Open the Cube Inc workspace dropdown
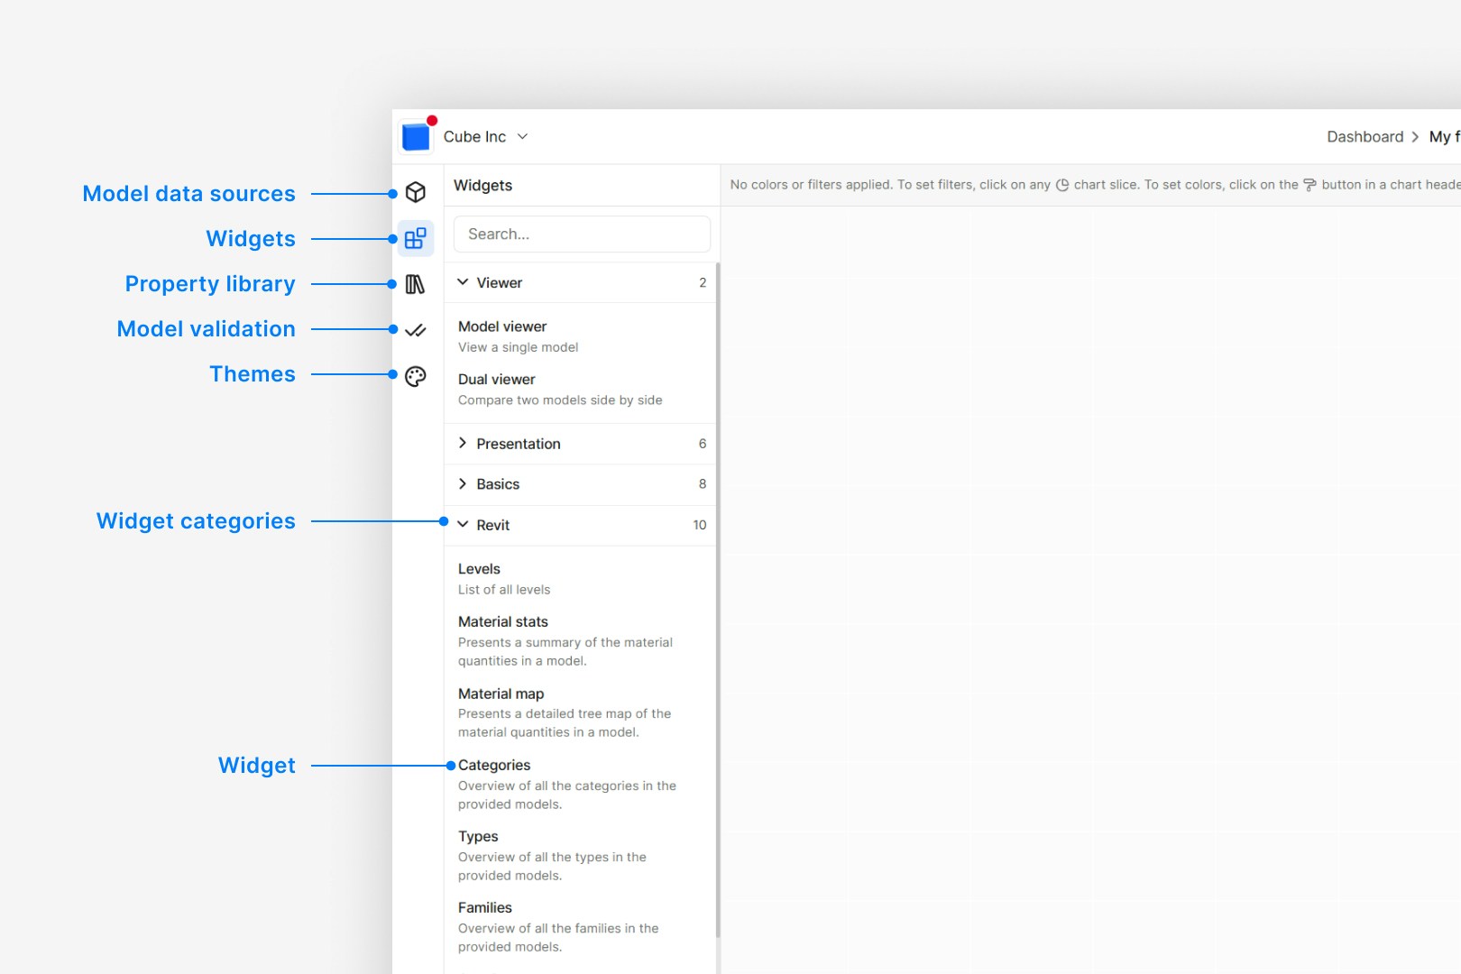The image size is (1461, 974). [x=486, y=136]
